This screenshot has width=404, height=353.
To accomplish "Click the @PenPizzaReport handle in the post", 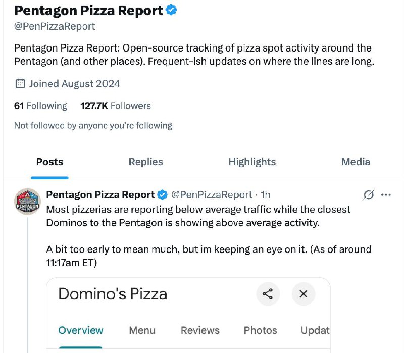I will [212, 195].
